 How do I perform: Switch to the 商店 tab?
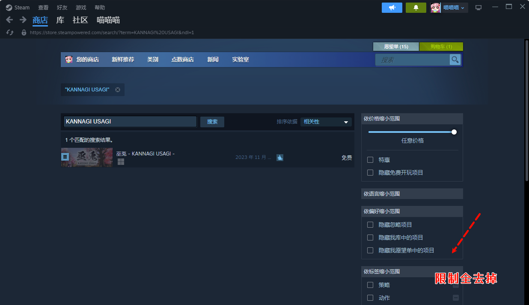coord(40,20)
